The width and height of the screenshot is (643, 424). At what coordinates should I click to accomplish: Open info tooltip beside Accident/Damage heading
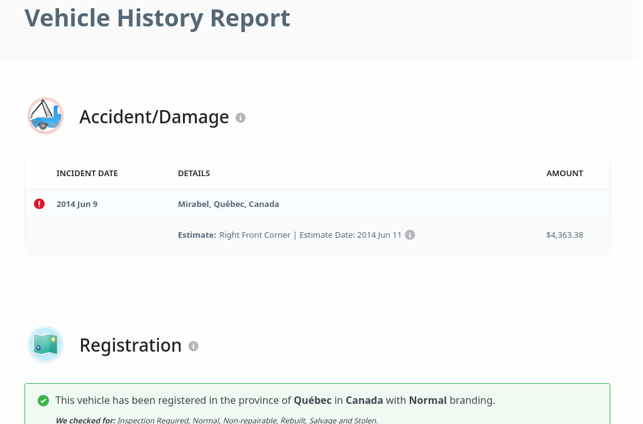pyautogui.click(x=240, y=118)
